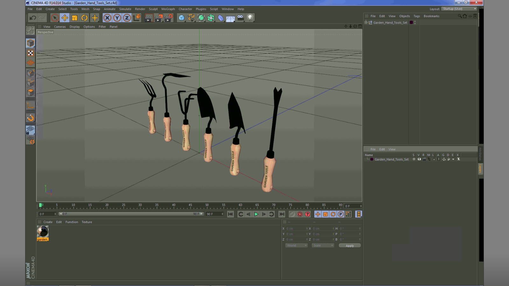This screenshot has height=286, width=509.
Task: Open viewport Cameras menu
Action: pos(60,27)
